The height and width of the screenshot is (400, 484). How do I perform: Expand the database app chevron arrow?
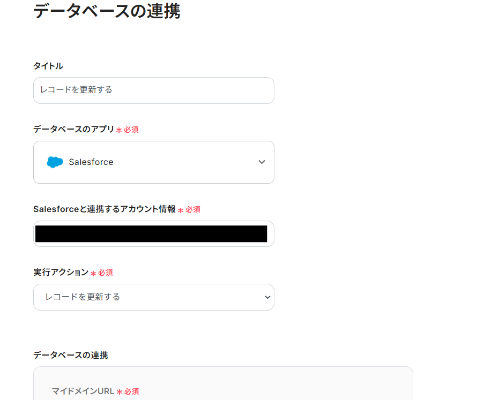click(262, 162)
